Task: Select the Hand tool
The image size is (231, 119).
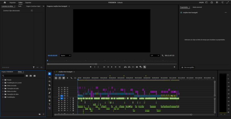Action: click(49, 100)
